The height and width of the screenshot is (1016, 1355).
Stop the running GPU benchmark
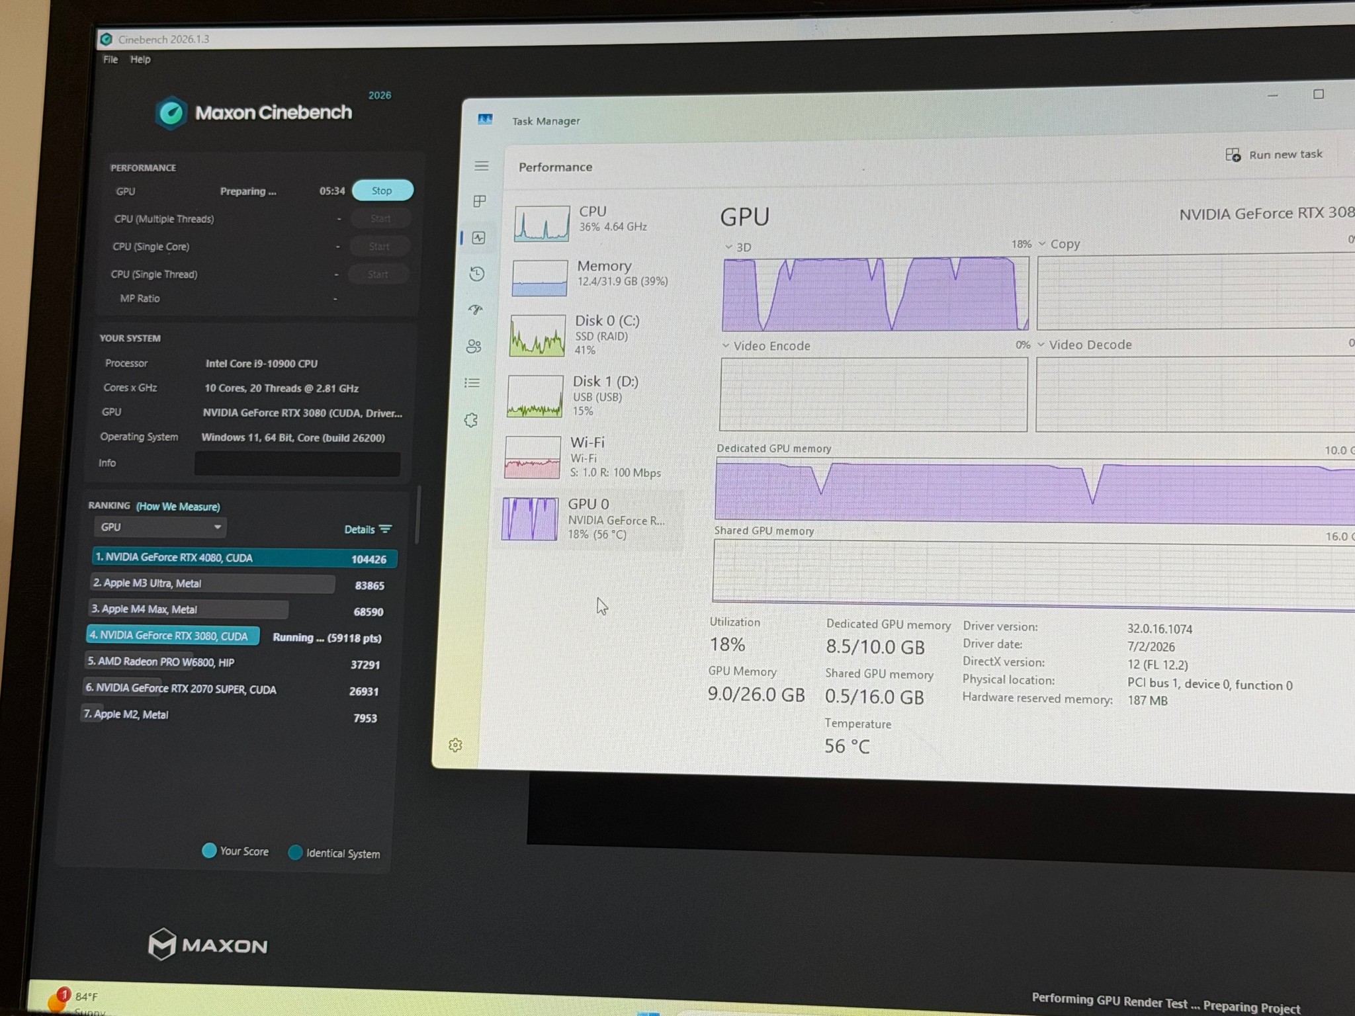coord(382,190)
